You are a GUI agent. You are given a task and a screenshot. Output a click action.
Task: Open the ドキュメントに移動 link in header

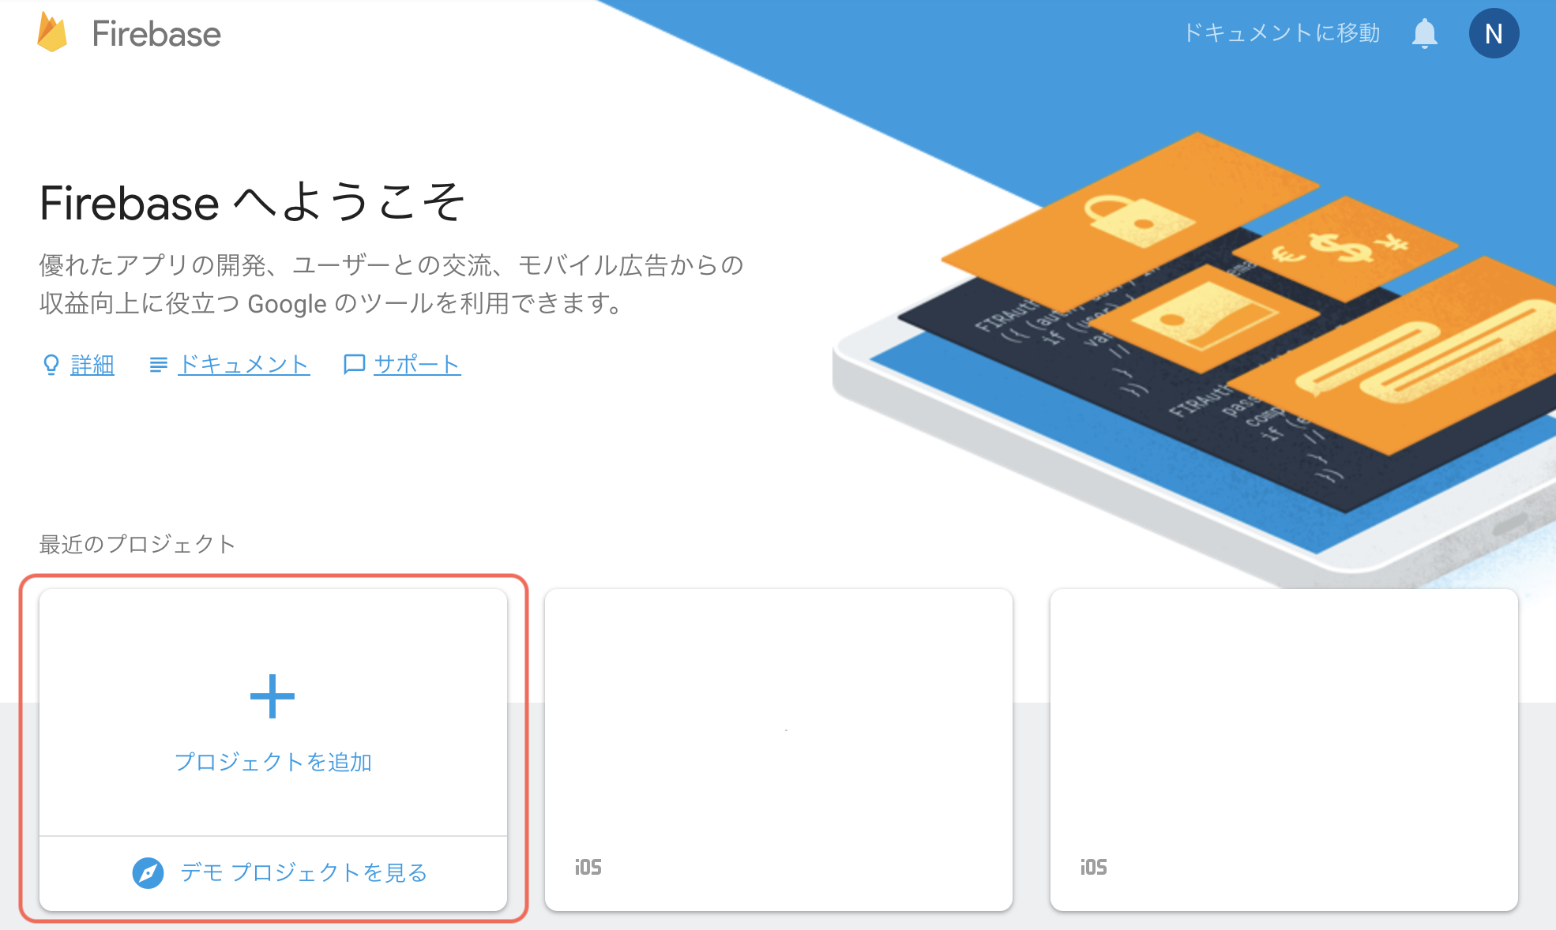click(x=1281, y=33)
